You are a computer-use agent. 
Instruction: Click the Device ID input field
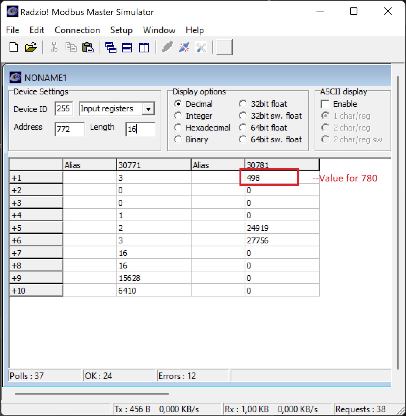(x=64, y=109)
